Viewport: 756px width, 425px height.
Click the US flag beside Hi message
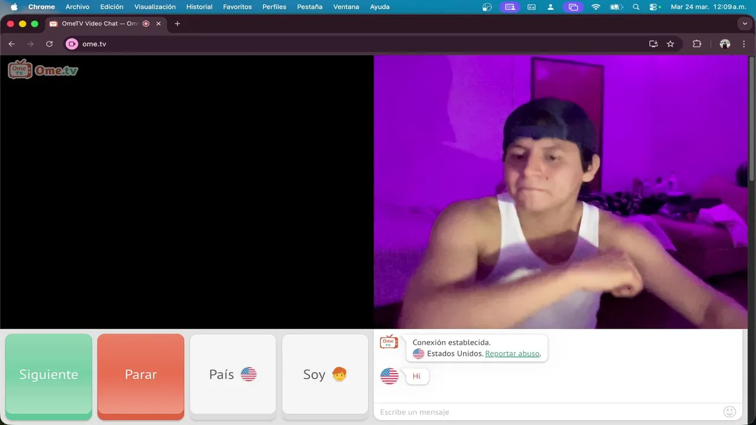[x=389, y=376]
